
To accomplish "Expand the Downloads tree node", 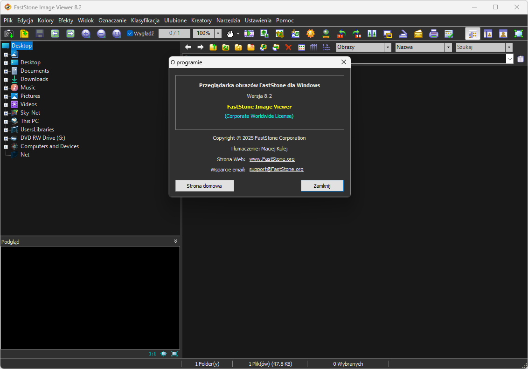I will coord(6,80).
